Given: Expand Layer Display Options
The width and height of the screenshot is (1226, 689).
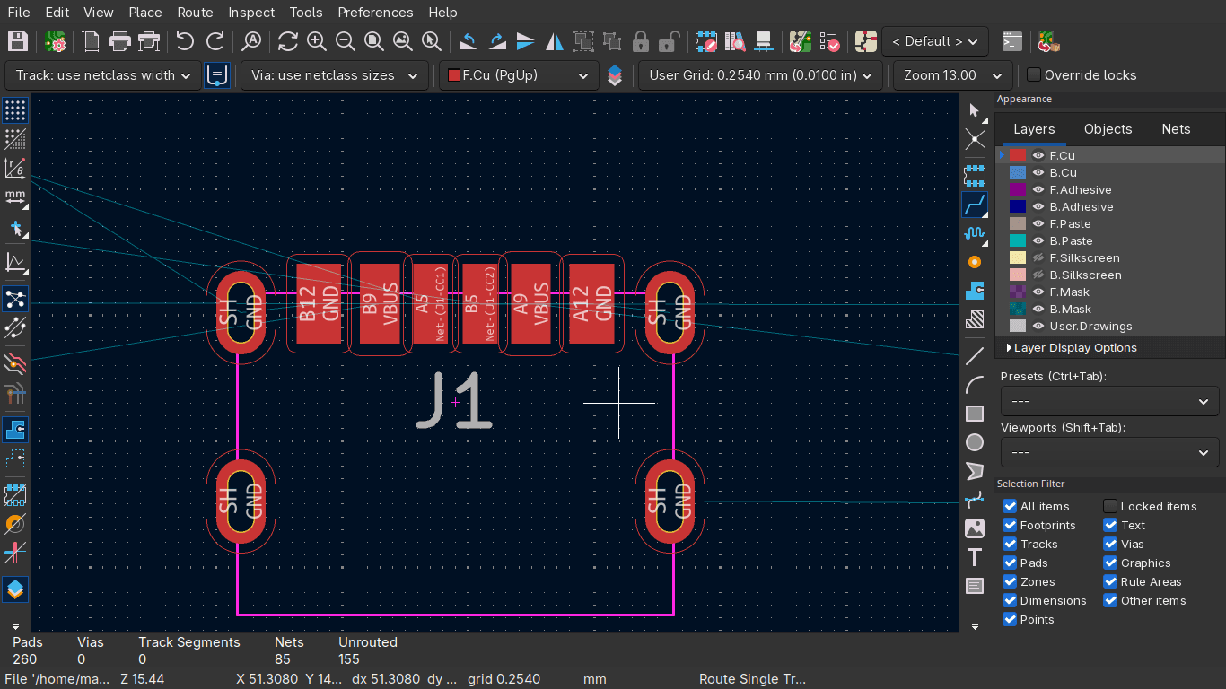Looking at the screenshot, I should pos(1072,347).
